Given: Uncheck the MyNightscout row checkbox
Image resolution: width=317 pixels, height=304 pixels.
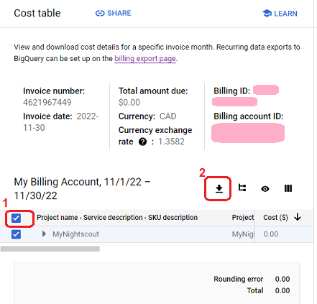Looking at the screenshot, I should point(16,234).
